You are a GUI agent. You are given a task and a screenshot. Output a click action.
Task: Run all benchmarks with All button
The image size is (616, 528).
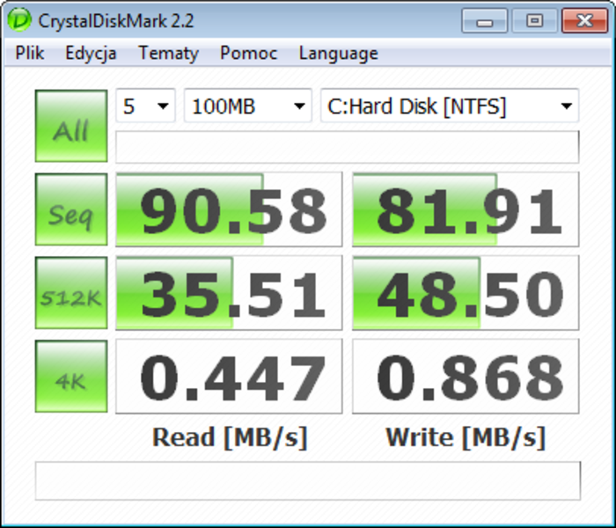tap(71, 126)
